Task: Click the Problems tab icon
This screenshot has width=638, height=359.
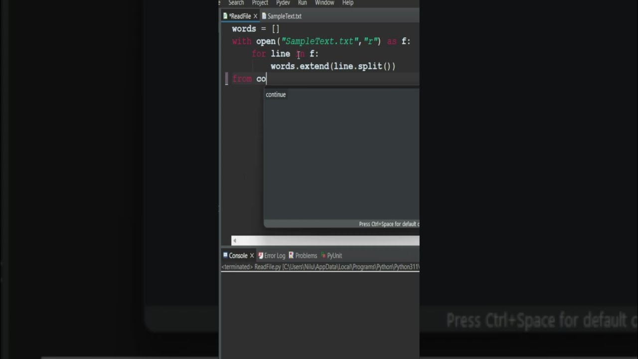Action: coord(291,256)
